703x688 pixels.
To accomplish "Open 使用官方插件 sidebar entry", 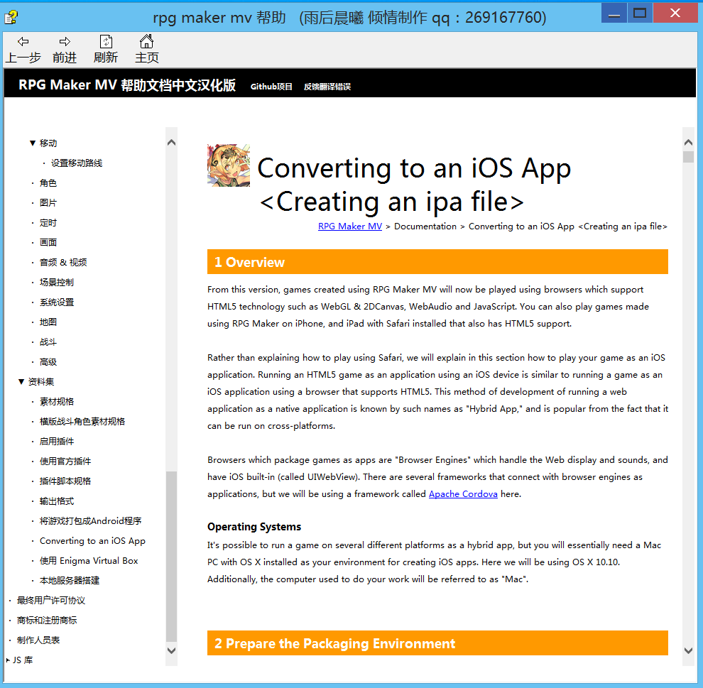I will [x=65, y=462].
